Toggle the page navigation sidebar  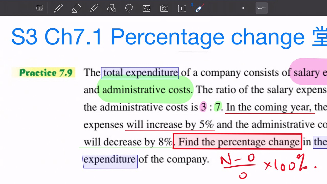point(40,8)
